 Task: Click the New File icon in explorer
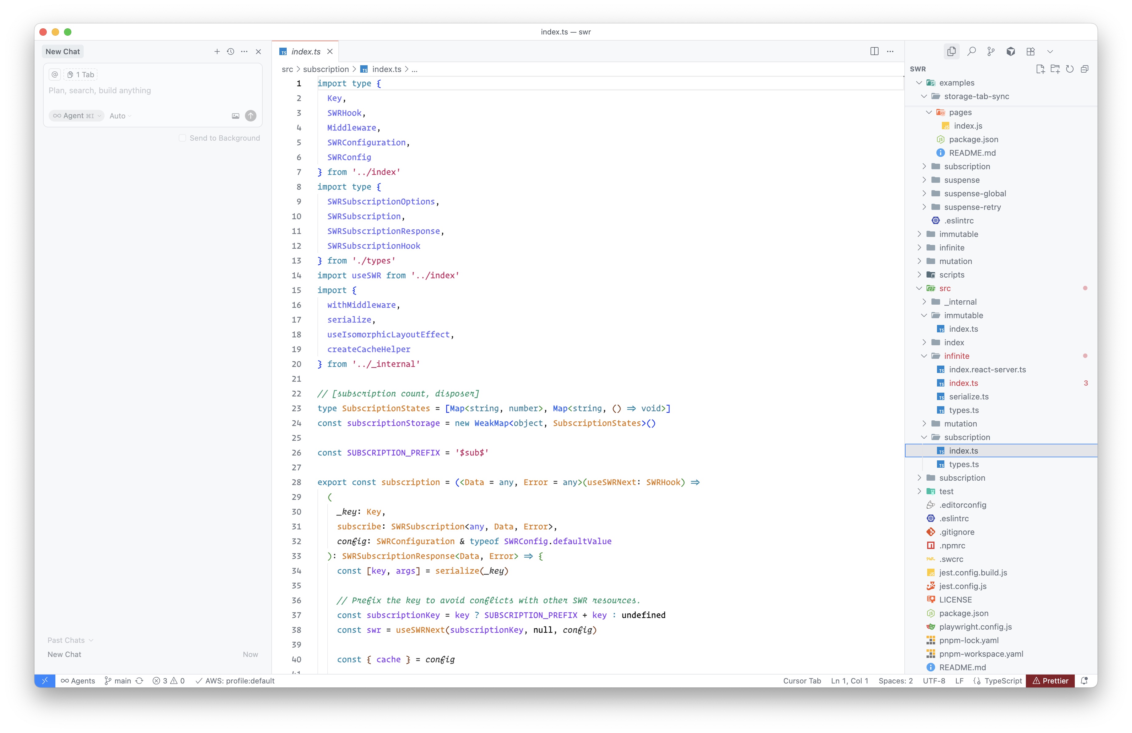coord(1040,69)
